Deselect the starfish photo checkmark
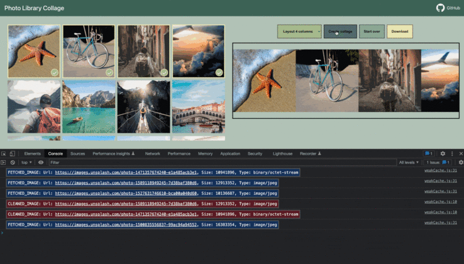This screenshot has width=464, height=264. (x=55, y=72)
